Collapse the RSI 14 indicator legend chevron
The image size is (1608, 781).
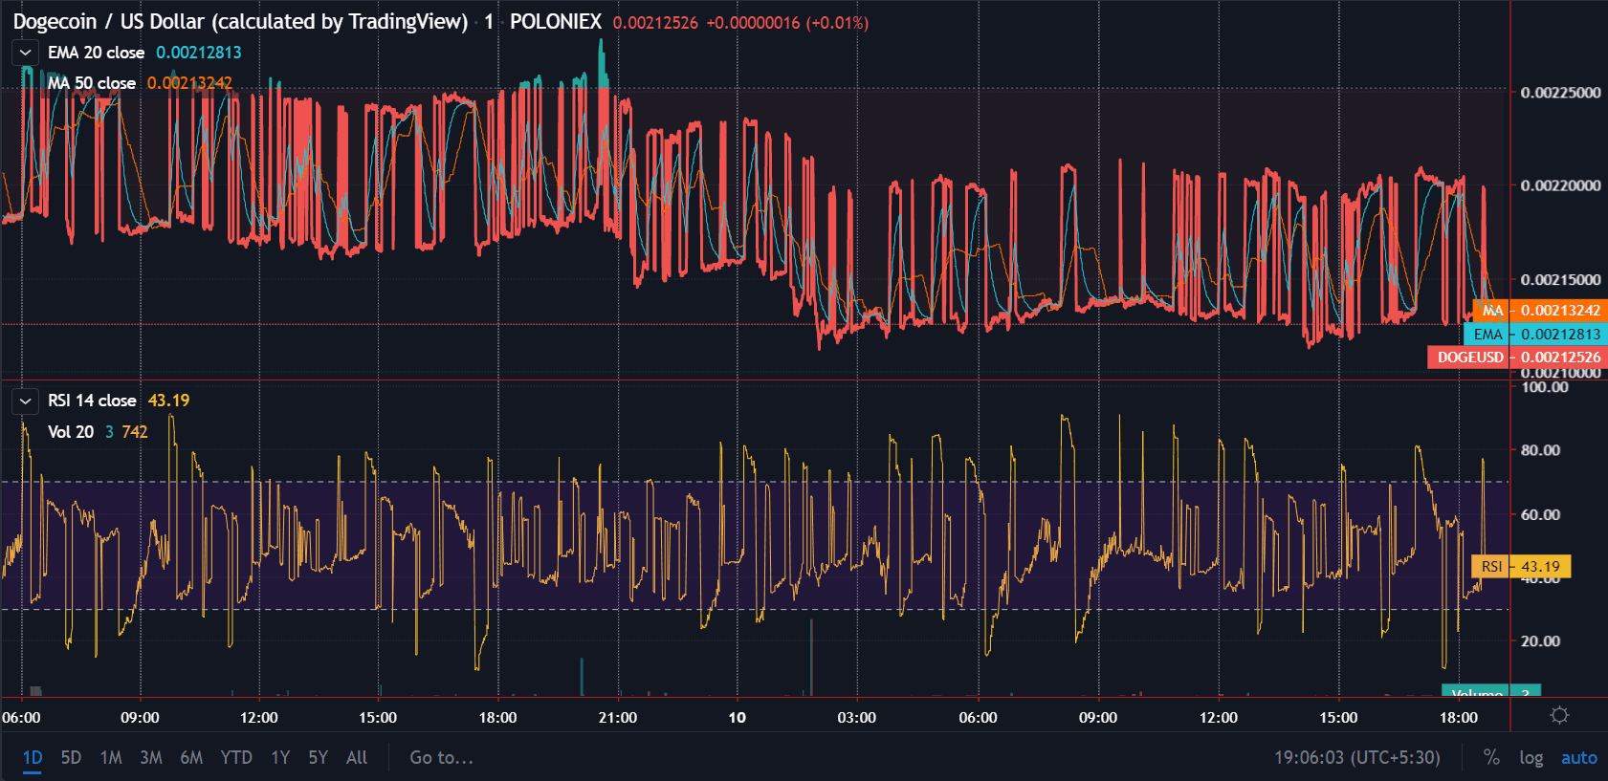click(x=26, y=401)
